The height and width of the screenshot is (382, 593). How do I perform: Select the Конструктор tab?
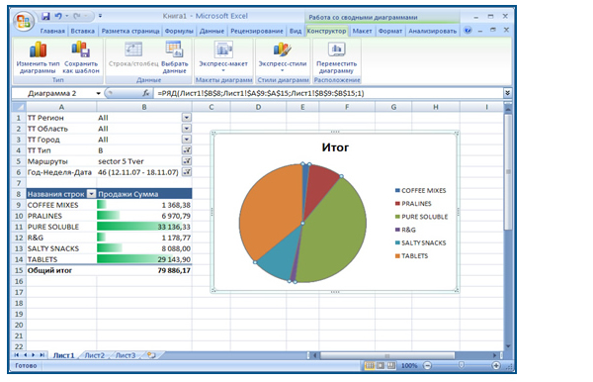pos(326,31)
